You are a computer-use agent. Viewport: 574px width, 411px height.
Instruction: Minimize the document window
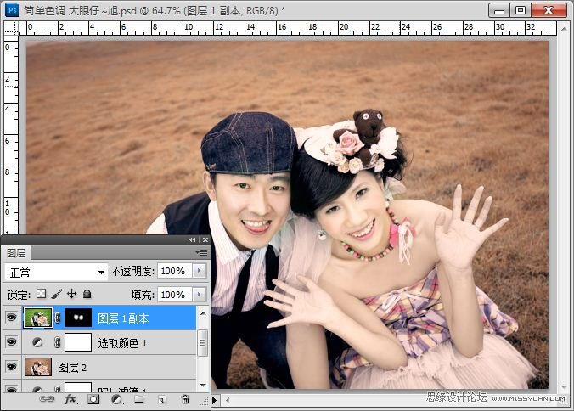[x=499, y=11]
